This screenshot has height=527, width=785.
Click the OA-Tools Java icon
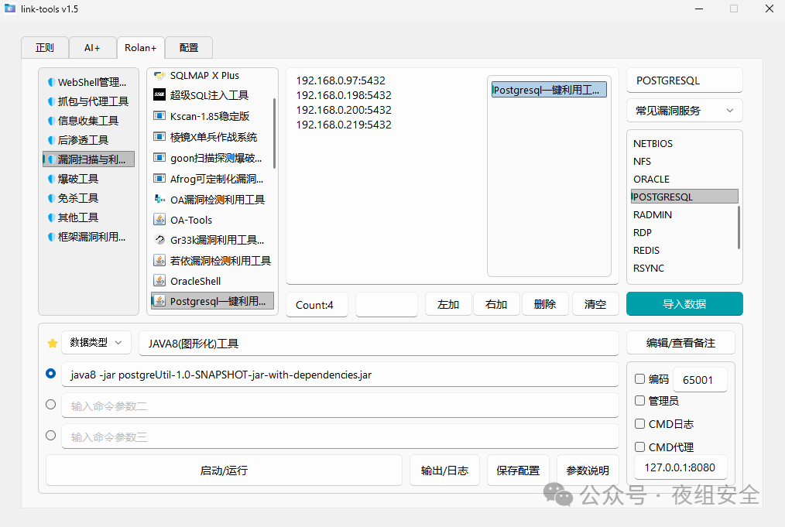tap(159, 220)
